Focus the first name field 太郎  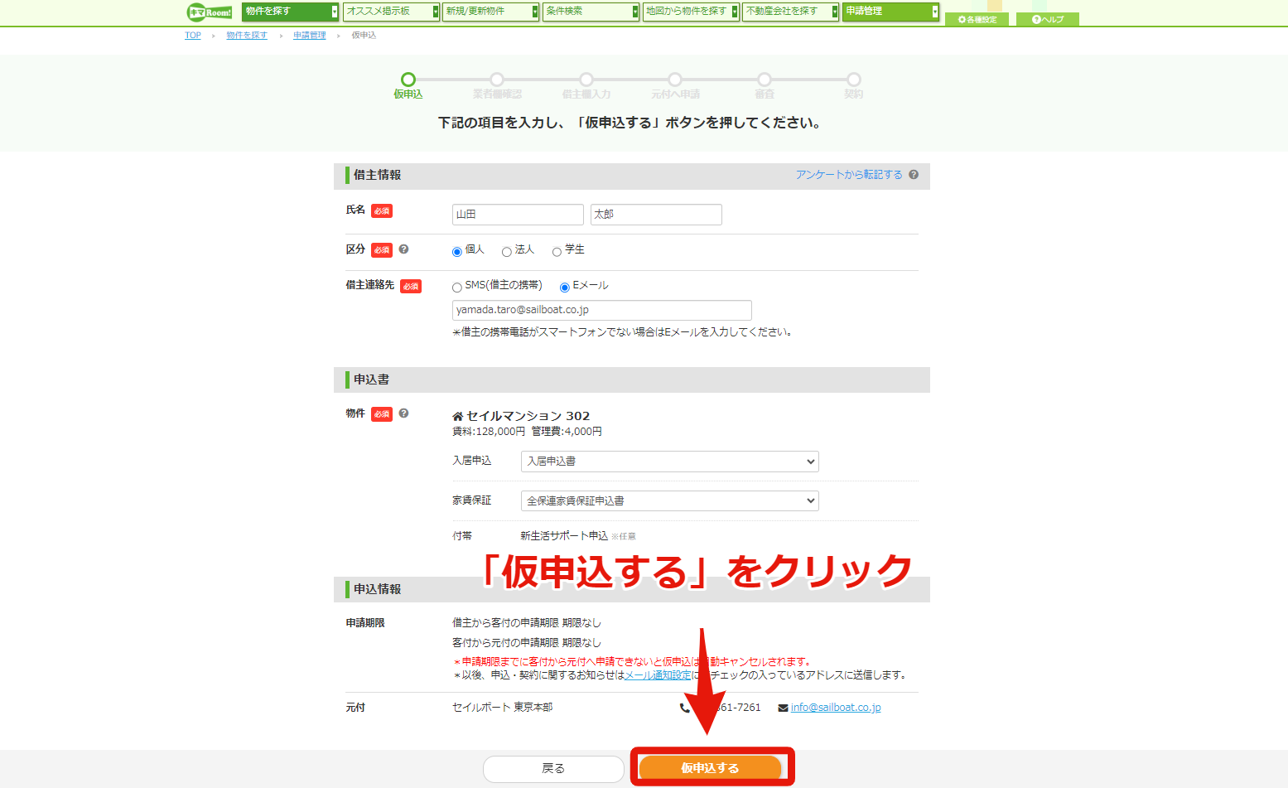pos(656,215)
